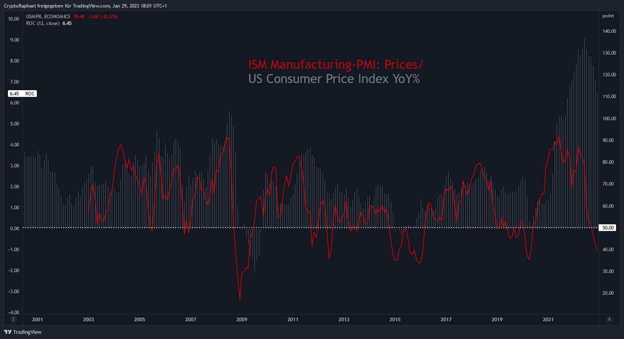Click the 6.45 value next to ROC legend
This screenshot has width=624, height=339.
pos(67,23)
